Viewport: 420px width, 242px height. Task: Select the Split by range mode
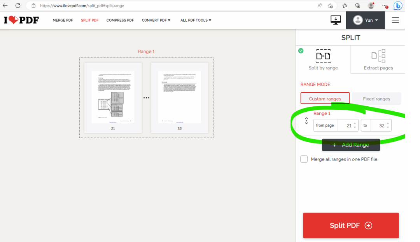pos(323,60)
